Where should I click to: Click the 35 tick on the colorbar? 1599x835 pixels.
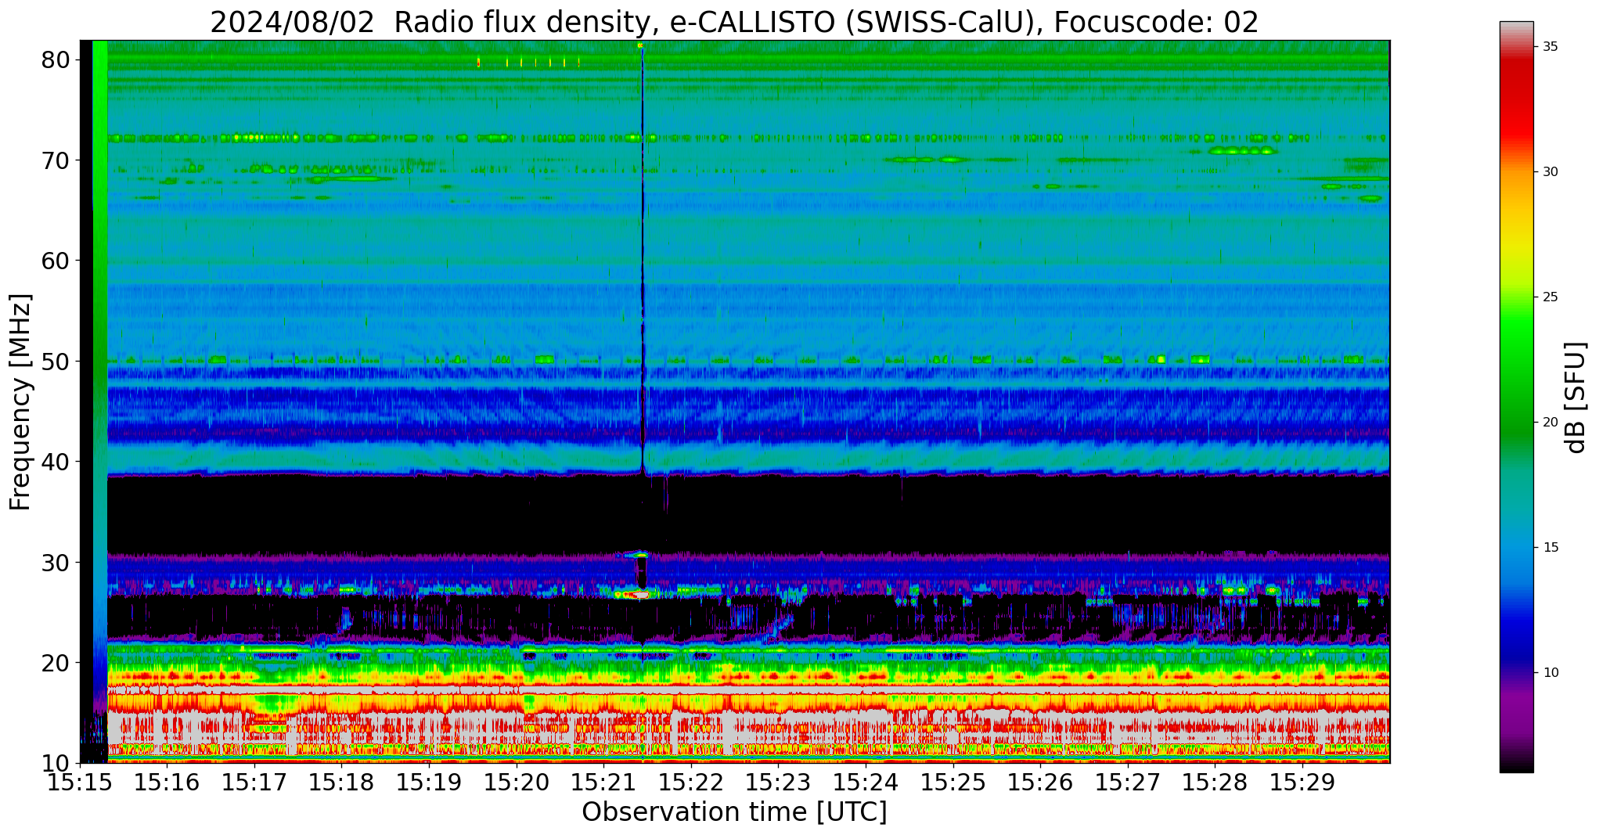(1550, 47)
